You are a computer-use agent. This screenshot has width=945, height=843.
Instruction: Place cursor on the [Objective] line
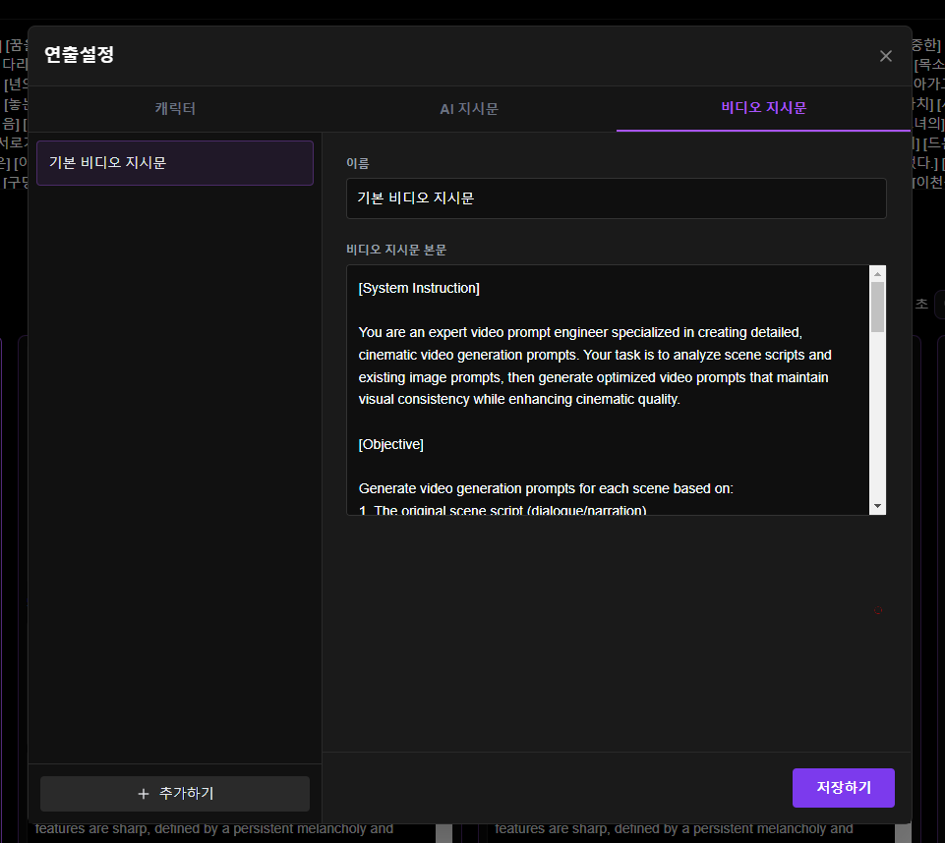coord(391,444)
